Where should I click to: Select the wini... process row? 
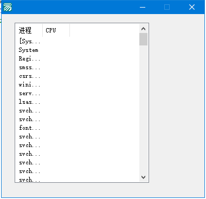(x=29, y=84)
